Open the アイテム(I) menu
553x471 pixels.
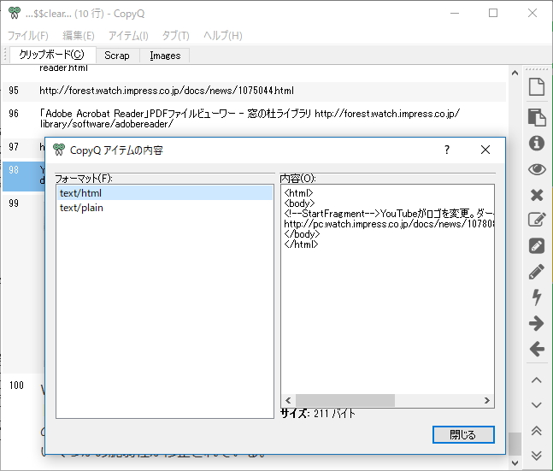point(128,36)
